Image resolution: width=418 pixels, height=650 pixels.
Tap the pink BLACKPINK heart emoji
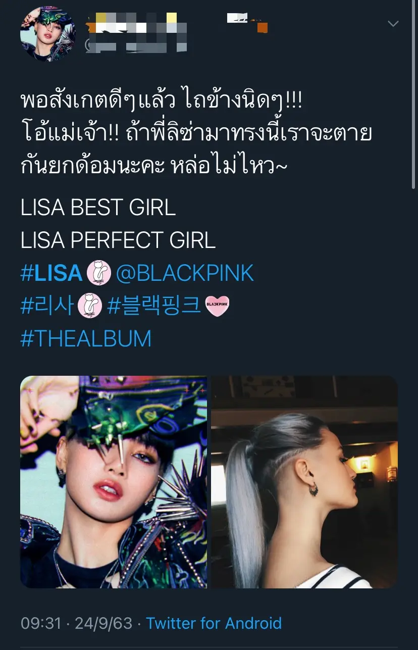click(218, 307)
